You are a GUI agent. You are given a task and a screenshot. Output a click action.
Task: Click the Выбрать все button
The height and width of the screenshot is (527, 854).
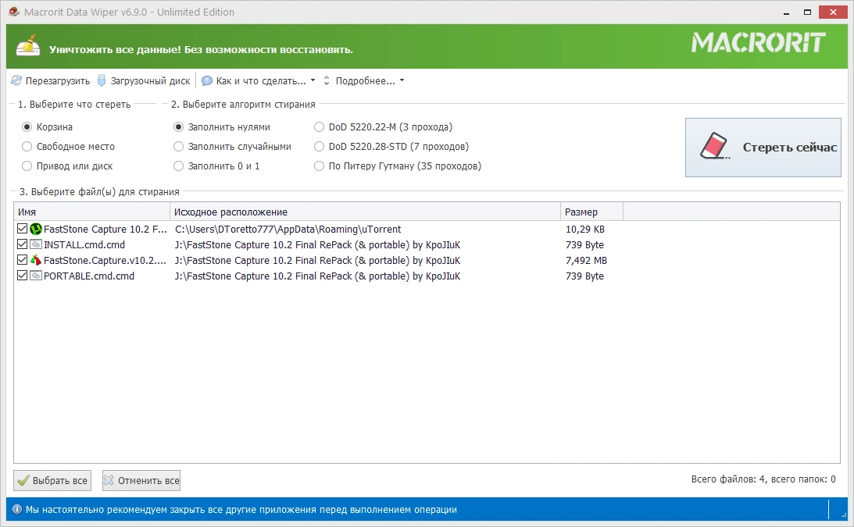[x=52, y=481]
